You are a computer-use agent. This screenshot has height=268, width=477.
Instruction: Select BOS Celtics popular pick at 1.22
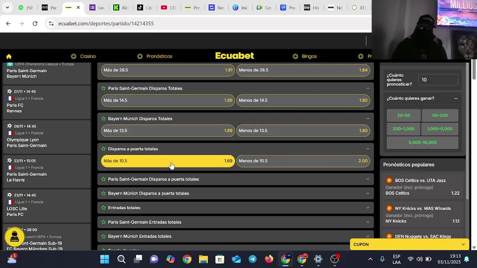click(423, 186)
